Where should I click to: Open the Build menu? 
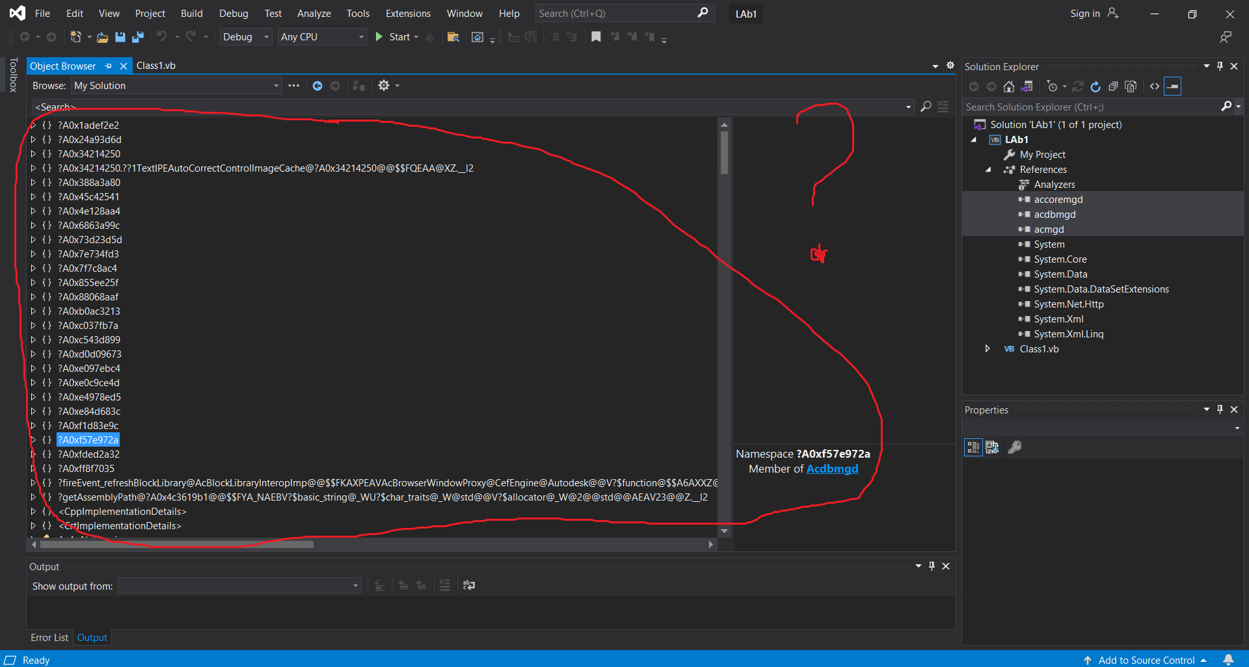point(191,14)
